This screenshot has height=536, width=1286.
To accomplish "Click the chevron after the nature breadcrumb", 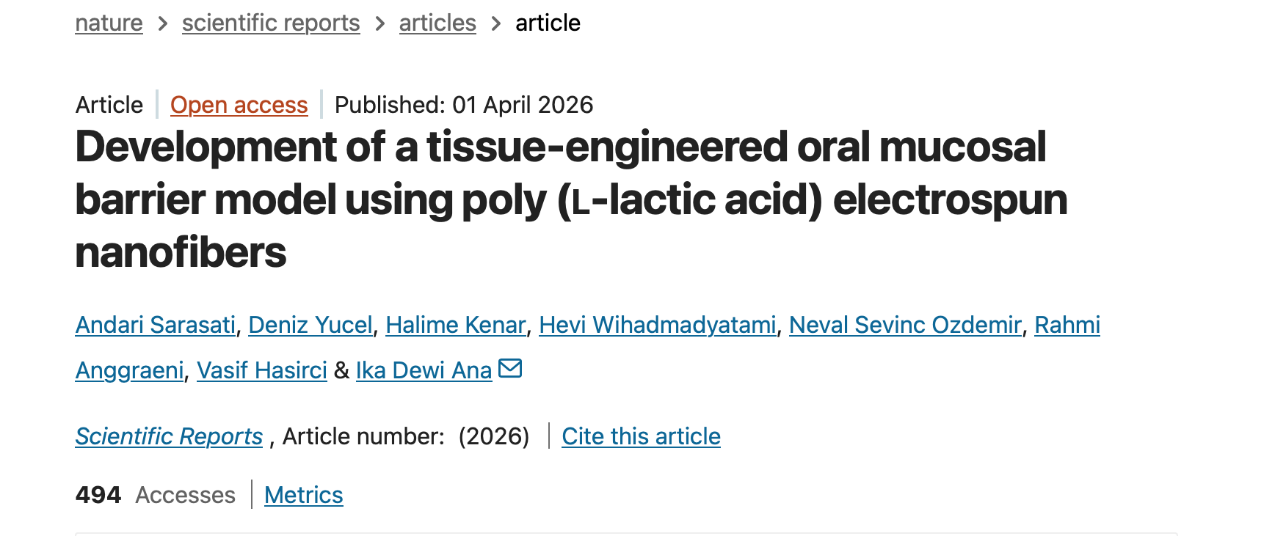I will coord(163,24).
